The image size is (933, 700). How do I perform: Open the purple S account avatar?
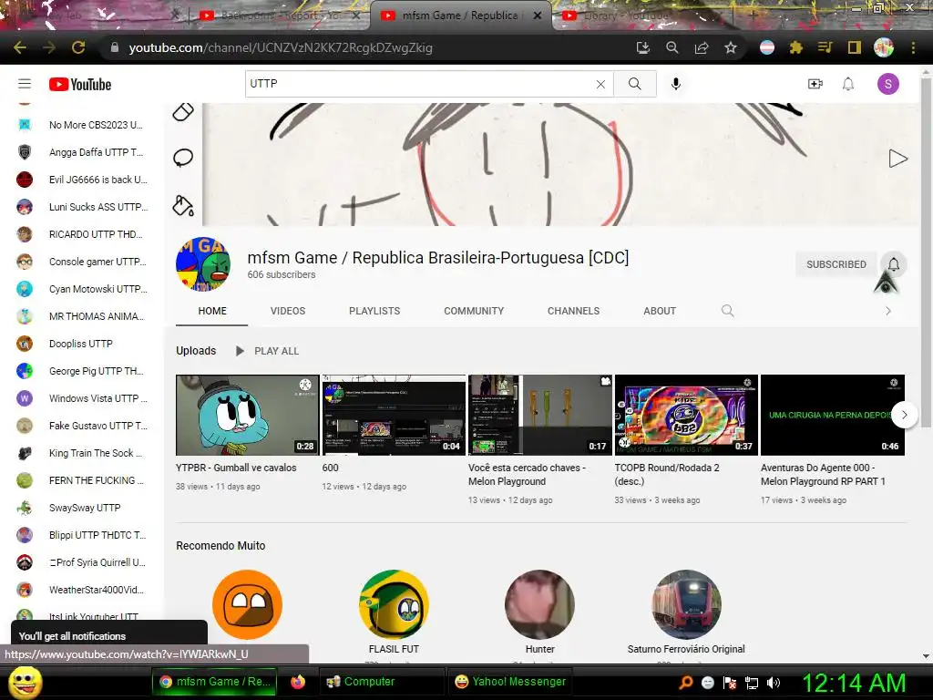(x=887, y=84)
